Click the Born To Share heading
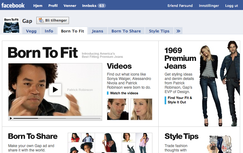243x153 pixels. (x=33, y=136)
